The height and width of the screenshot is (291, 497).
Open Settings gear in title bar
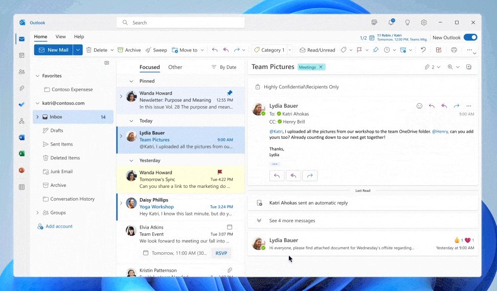tap(424, 22)
